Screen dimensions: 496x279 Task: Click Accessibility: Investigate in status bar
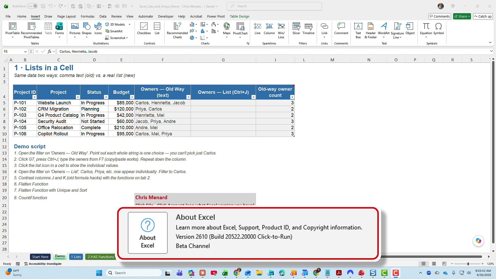pyautogui.click(x=43, y=264)
